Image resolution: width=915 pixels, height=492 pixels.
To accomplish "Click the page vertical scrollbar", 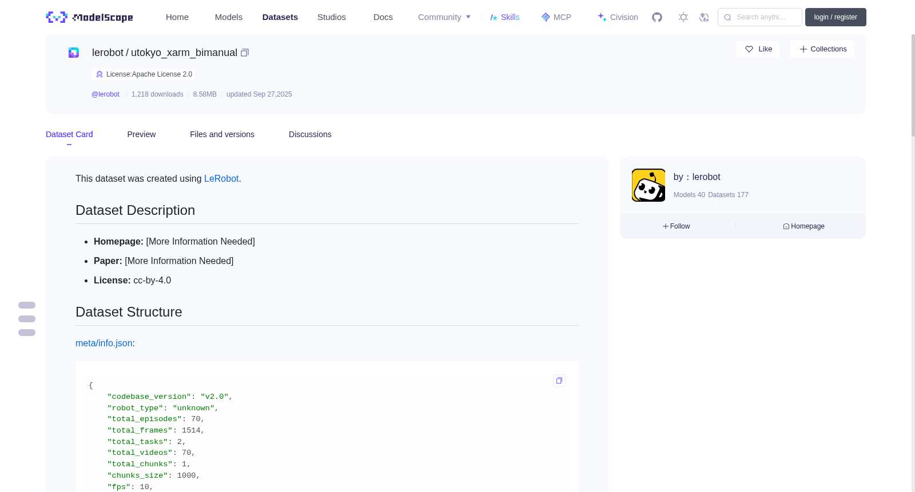I will [913, 86].
